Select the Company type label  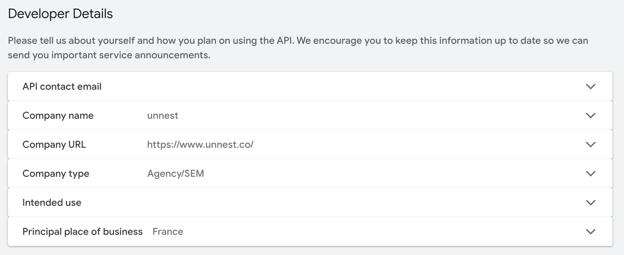56,174
